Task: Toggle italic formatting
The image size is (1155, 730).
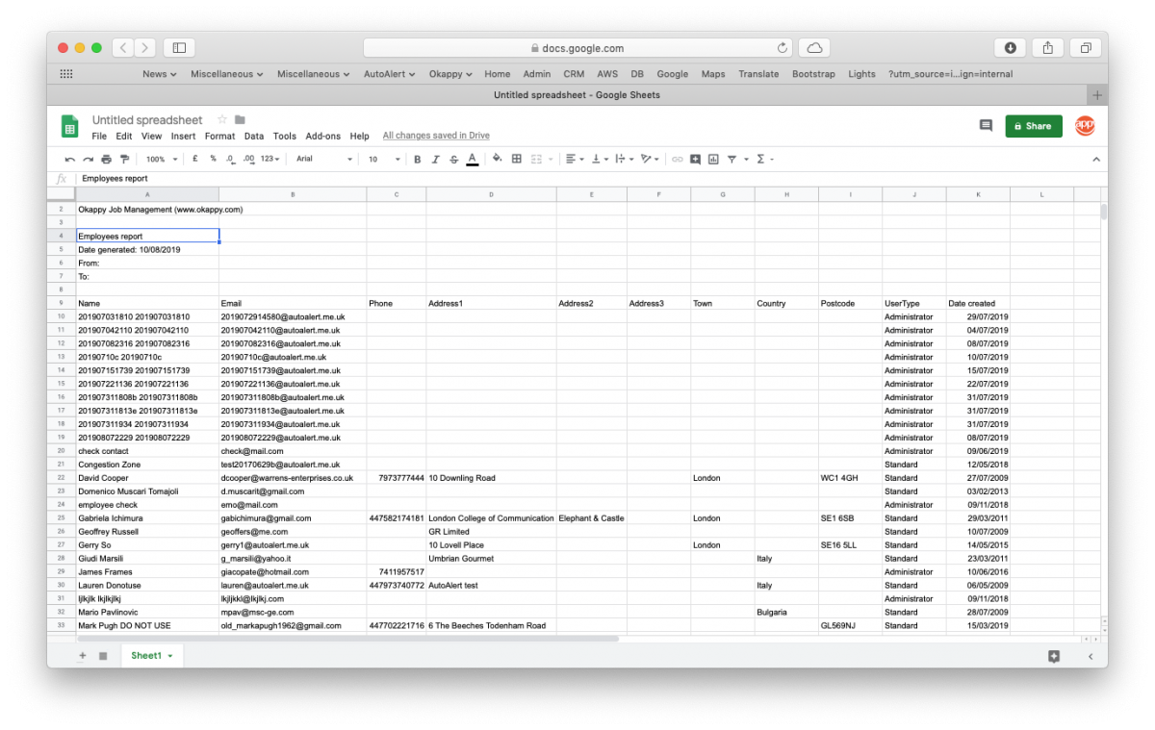Action: [435, 159]
